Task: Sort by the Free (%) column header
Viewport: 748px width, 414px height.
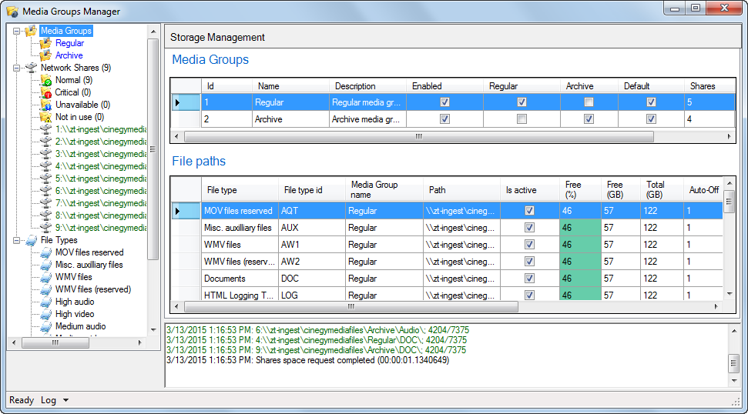Action: pos(580,190)
